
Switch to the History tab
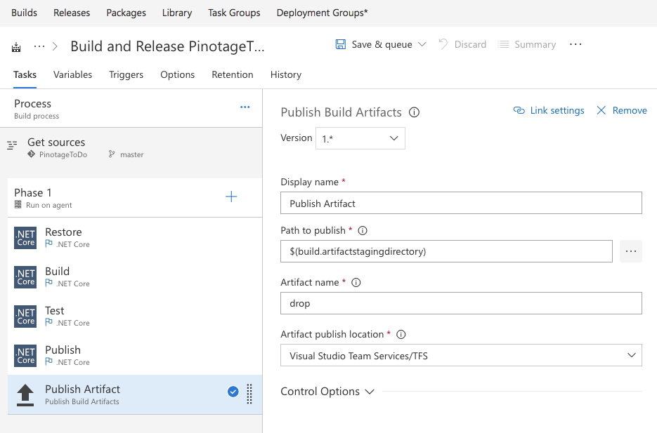pyautogui.click(x=286, y=75)
